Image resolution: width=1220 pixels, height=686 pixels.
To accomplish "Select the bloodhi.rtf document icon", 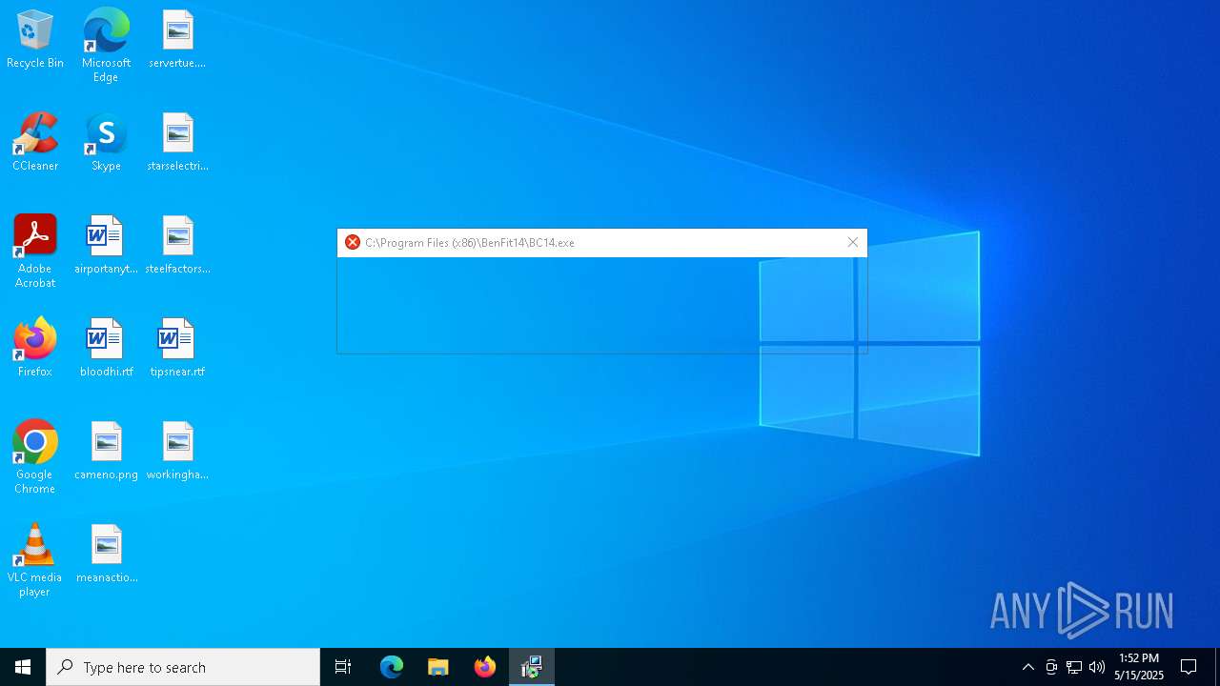I will click(x=106, y=349).
